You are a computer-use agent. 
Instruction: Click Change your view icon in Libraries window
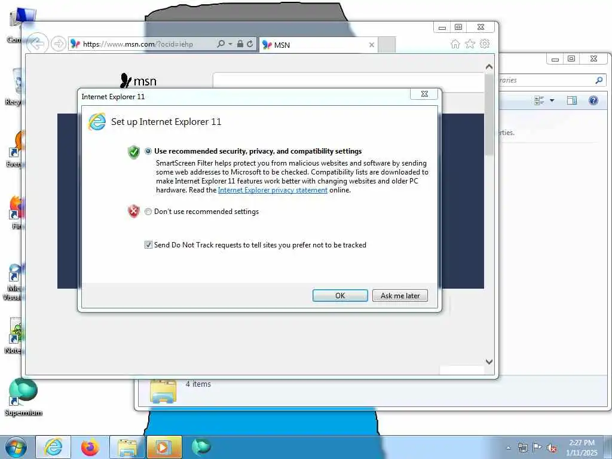(x=539, y=100)
